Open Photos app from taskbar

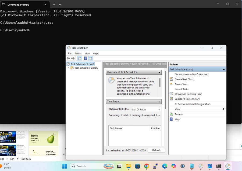210,166
